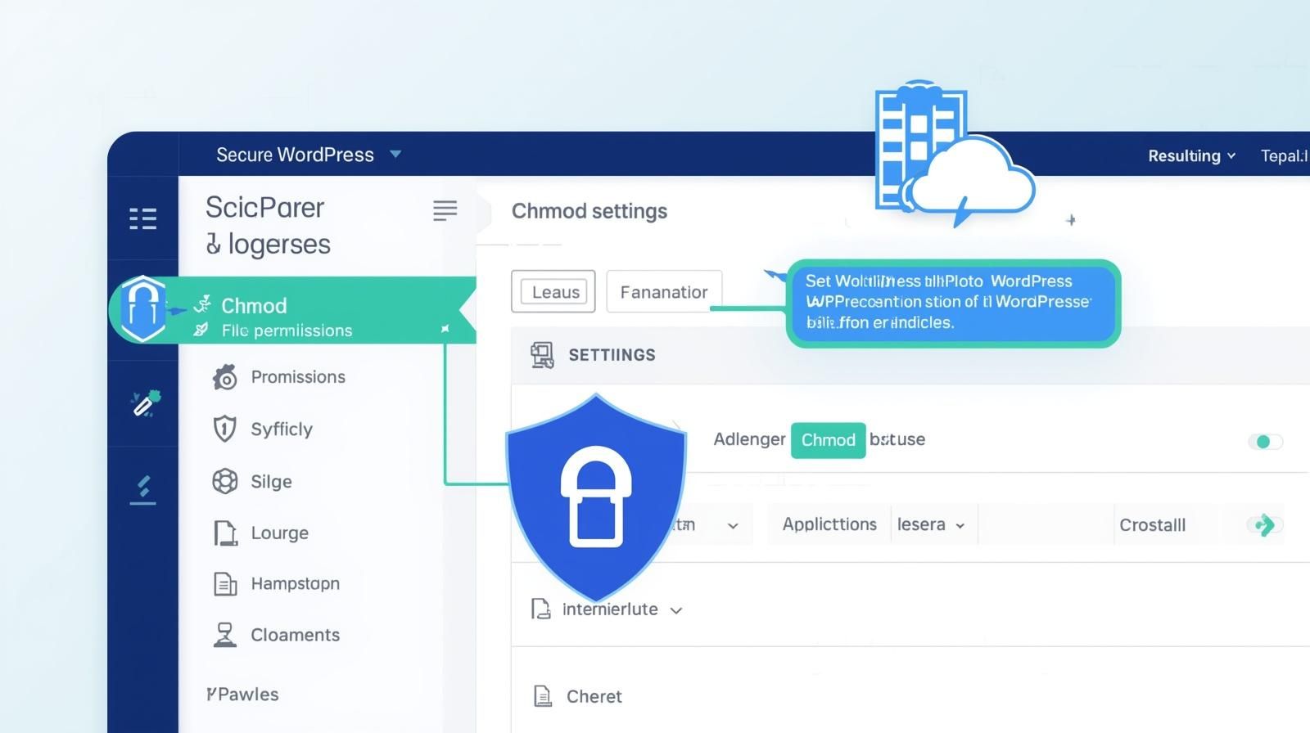
Task: Click the lifebuoy icon next to Silge
Action: tap(224, 481)
